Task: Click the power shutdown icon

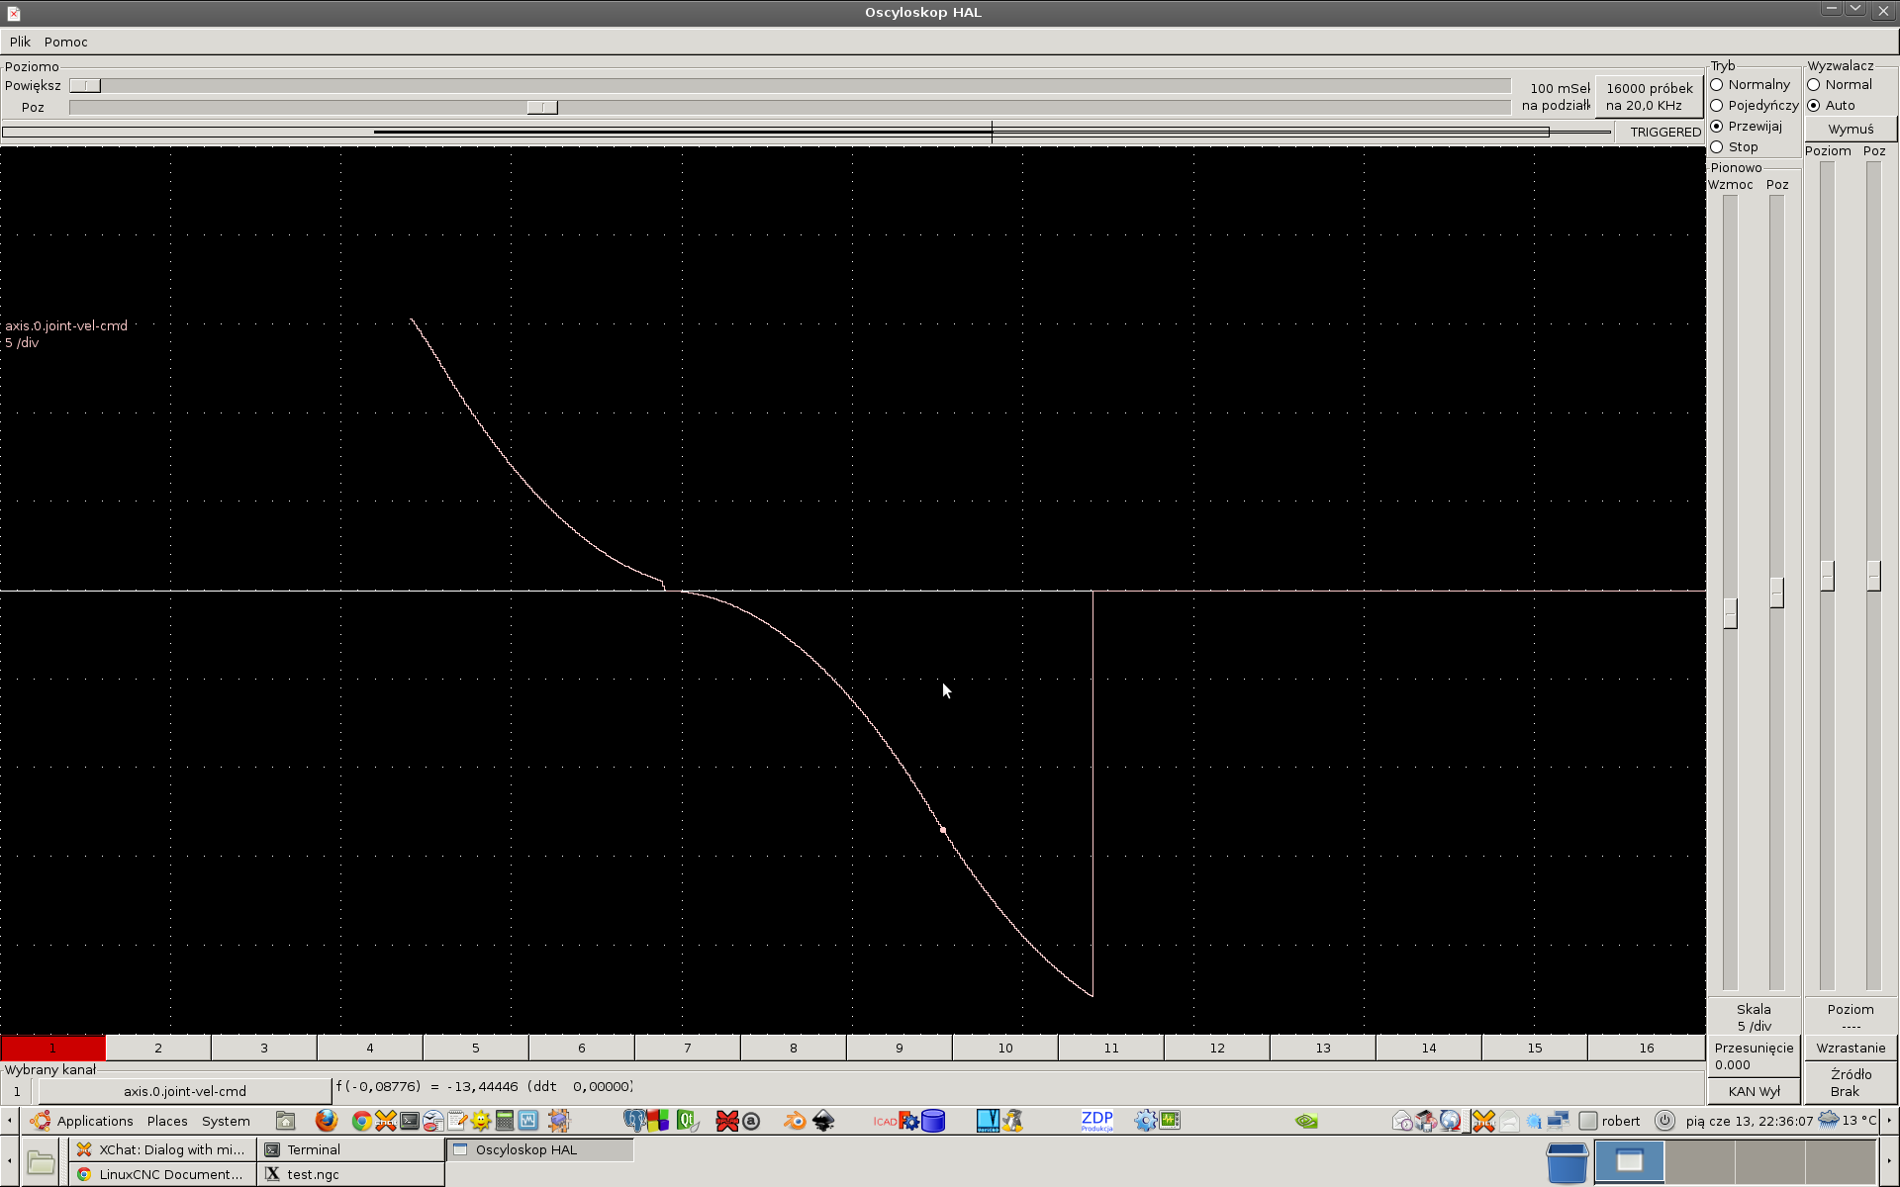Action: [1665, 1121]
